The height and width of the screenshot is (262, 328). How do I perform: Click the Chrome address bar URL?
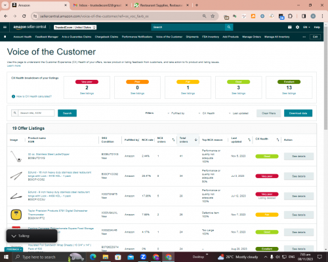click(x=94, y=16)
